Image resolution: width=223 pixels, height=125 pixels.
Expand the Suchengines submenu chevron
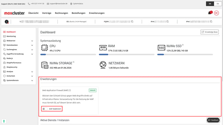click(x=32, y=50)
